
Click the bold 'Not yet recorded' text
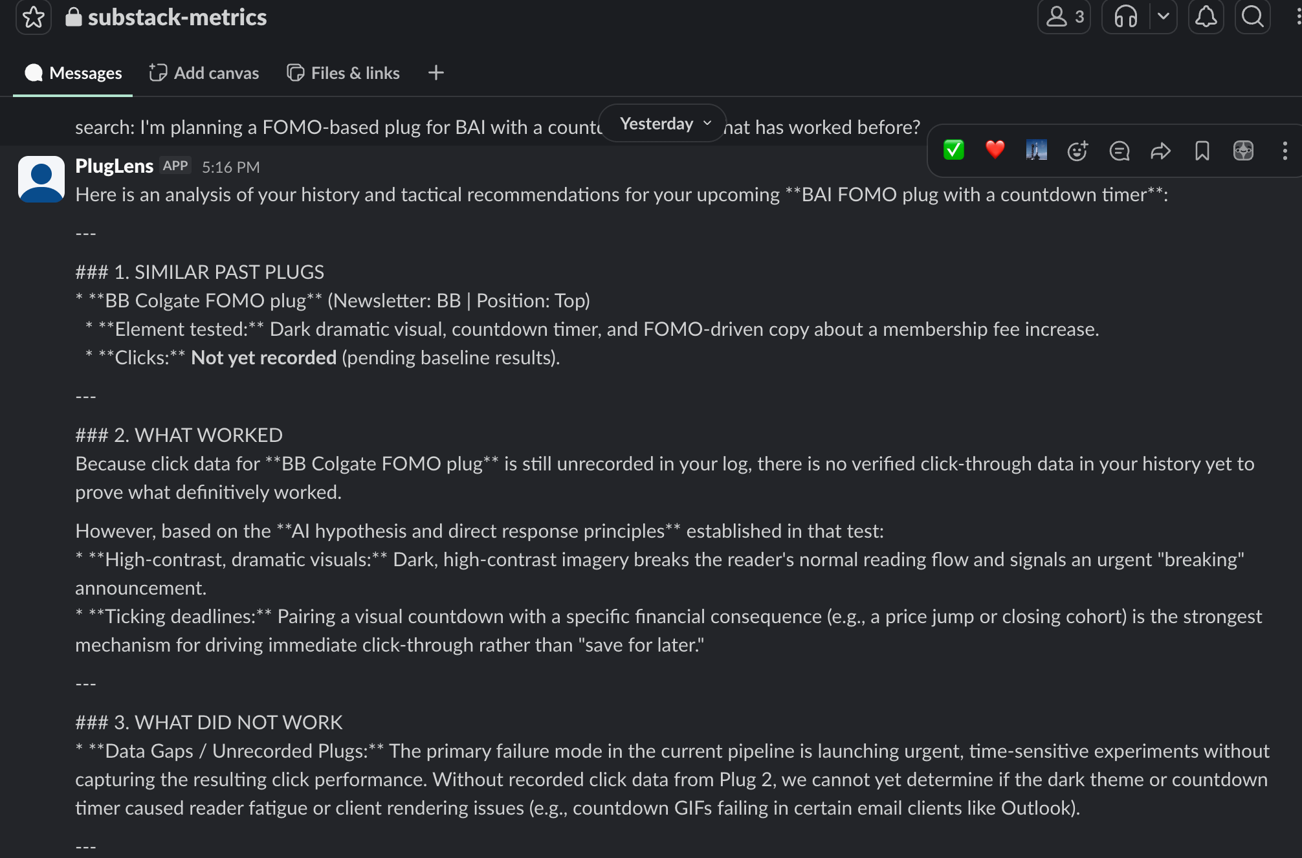tap(263, 358)
